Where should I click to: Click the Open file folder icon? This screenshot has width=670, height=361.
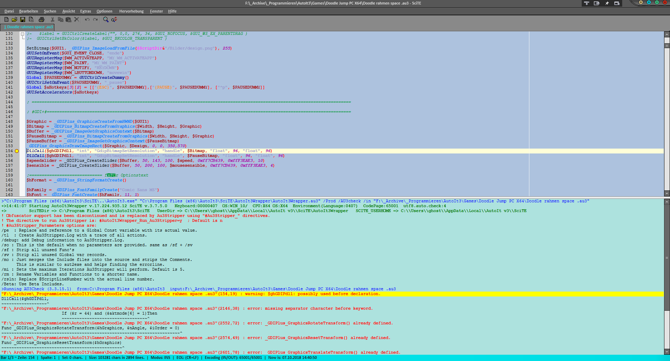(14, 20)
